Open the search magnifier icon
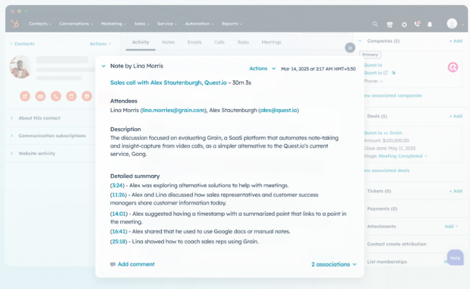The height and width of the screenshot is (289, 470). 375,24
